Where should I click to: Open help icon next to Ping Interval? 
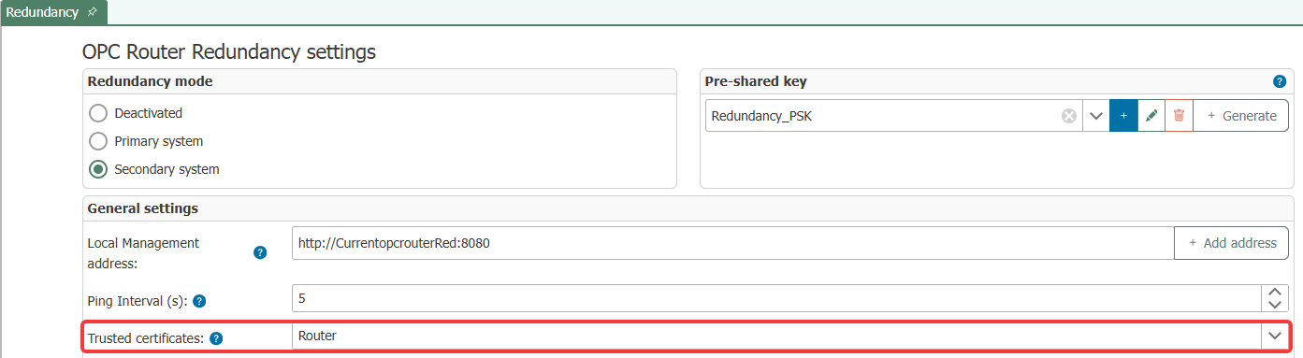[x=199, y=301]
